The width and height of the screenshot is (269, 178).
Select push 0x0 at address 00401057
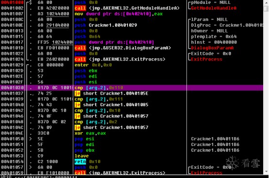pyautogui.click(x=86, y=167)
